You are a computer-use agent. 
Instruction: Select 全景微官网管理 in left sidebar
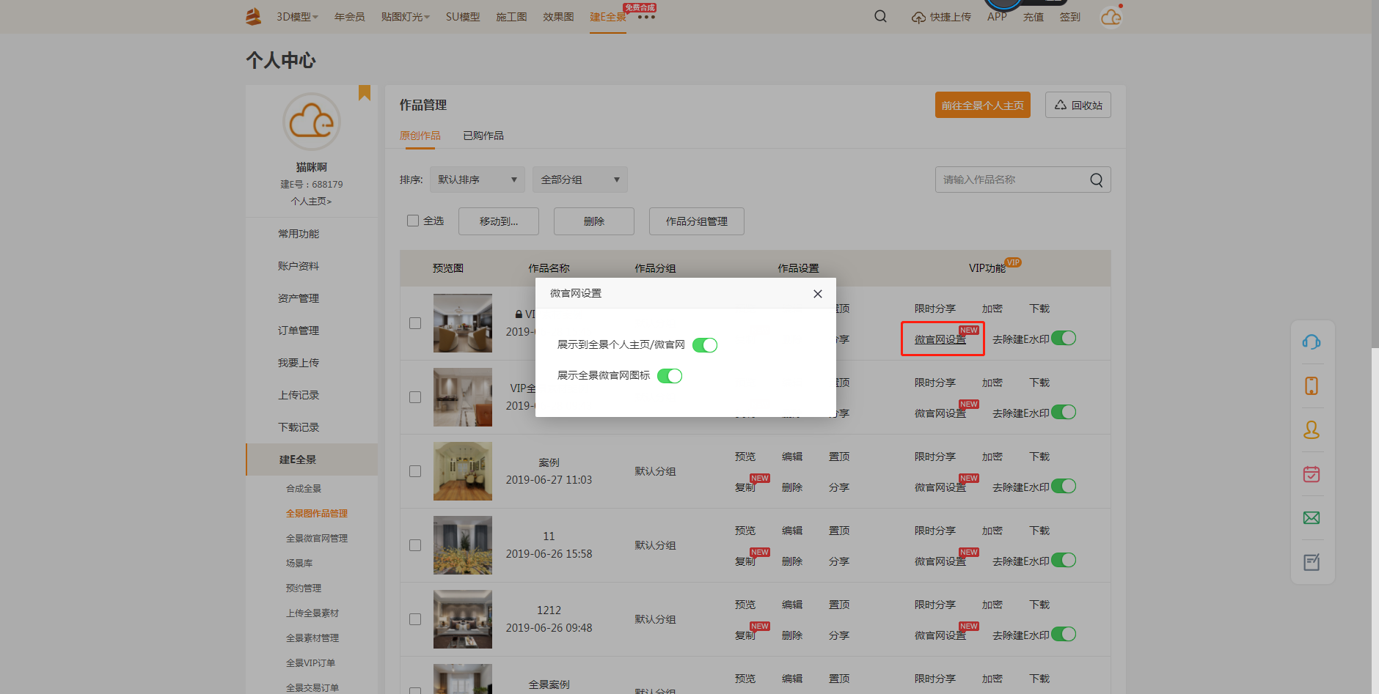coord(317,539)
